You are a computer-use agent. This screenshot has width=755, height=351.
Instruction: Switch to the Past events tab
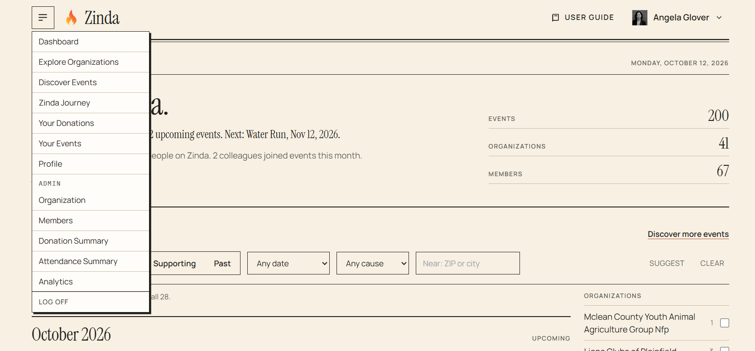(x=222, y=264)
